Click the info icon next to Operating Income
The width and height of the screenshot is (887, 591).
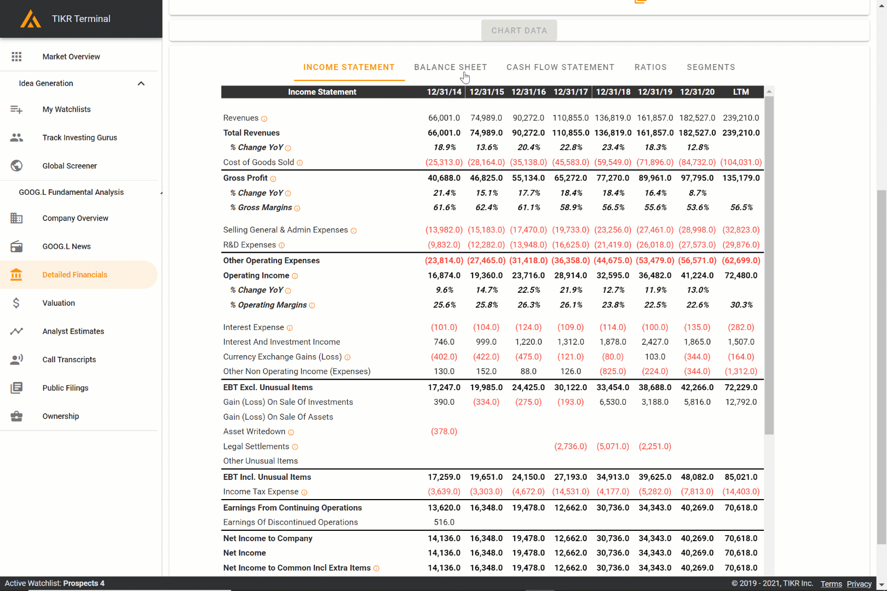[295, 276]
